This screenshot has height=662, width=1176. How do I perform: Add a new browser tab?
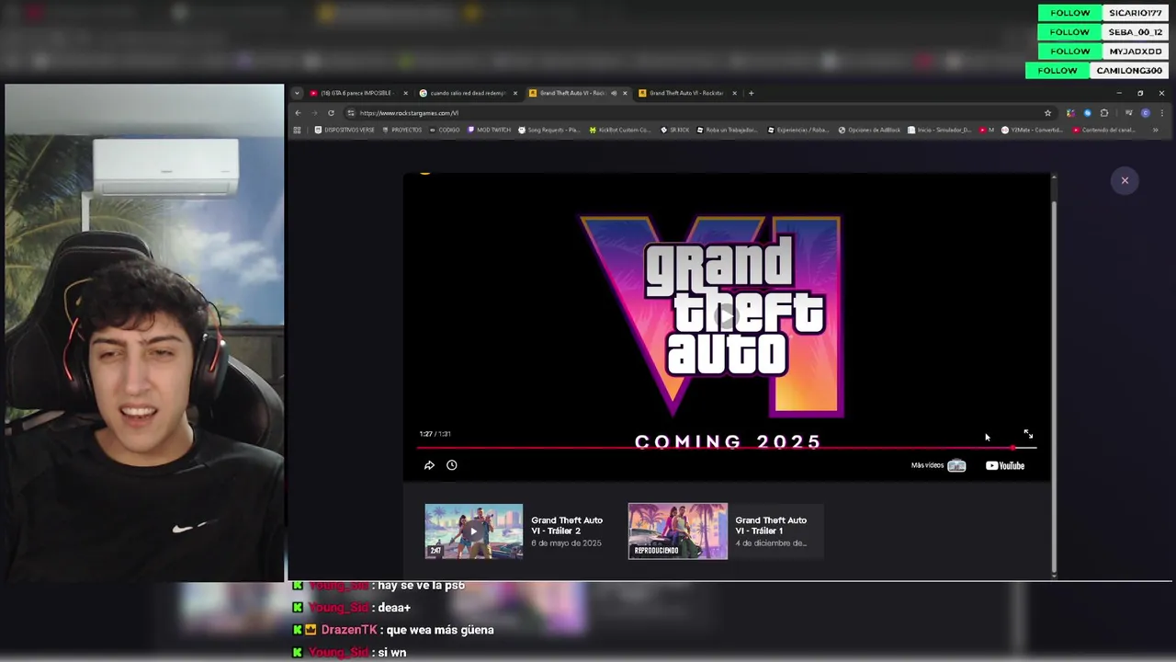coord(751,93)
